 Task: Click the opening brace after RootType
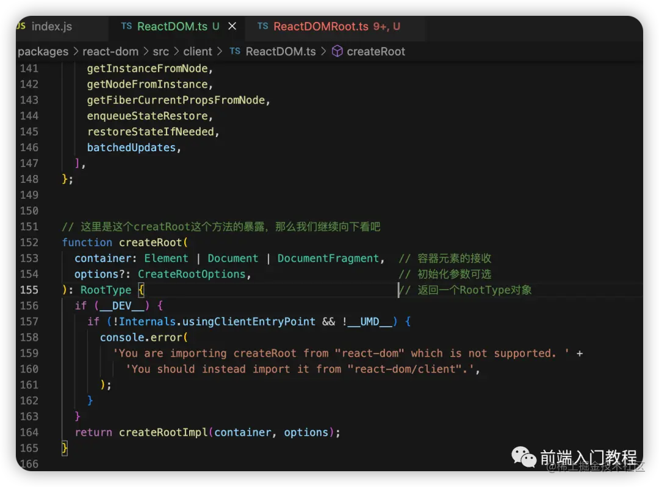click(x=141, y=290)
